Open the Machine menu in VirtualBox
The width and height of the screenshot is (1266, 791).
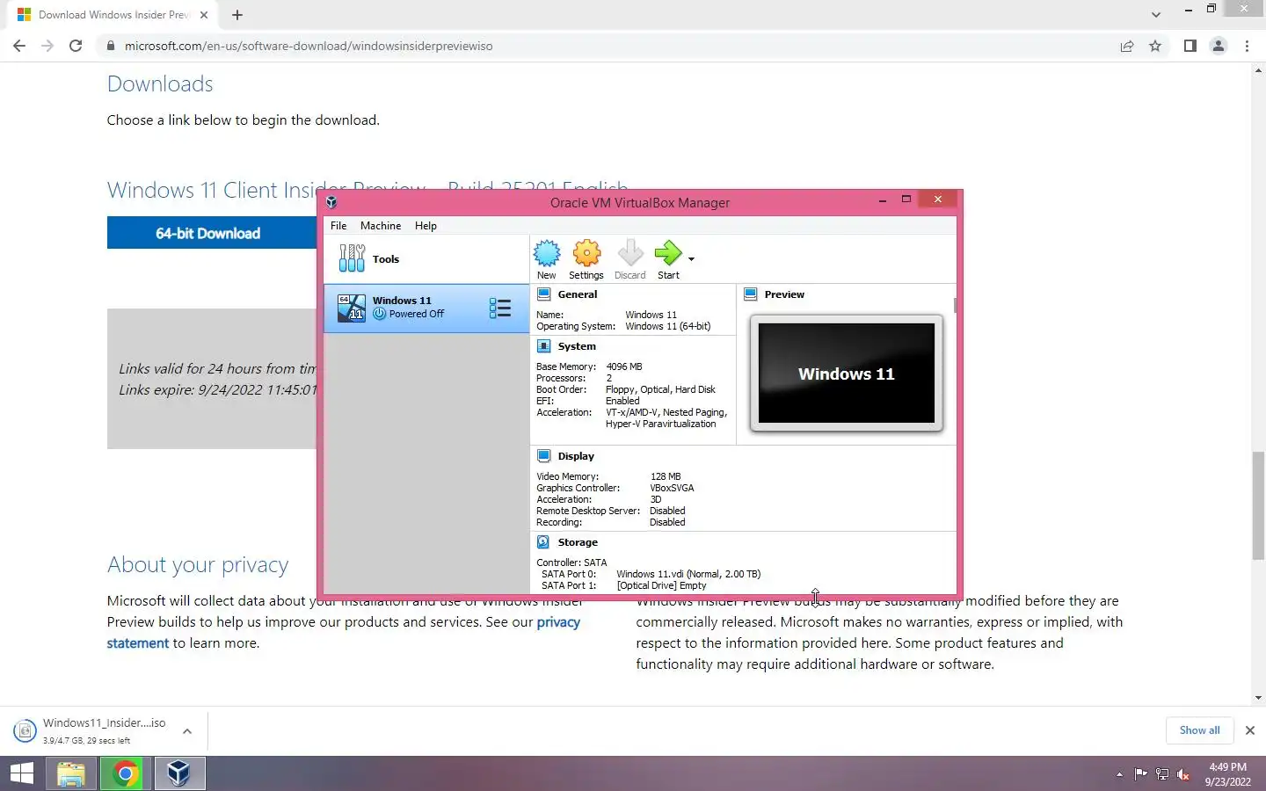pyautogui.click(x=381, y=226)
